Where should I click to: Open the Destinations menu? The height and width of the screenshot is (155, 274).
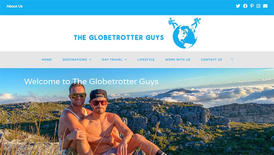point(75,59)
